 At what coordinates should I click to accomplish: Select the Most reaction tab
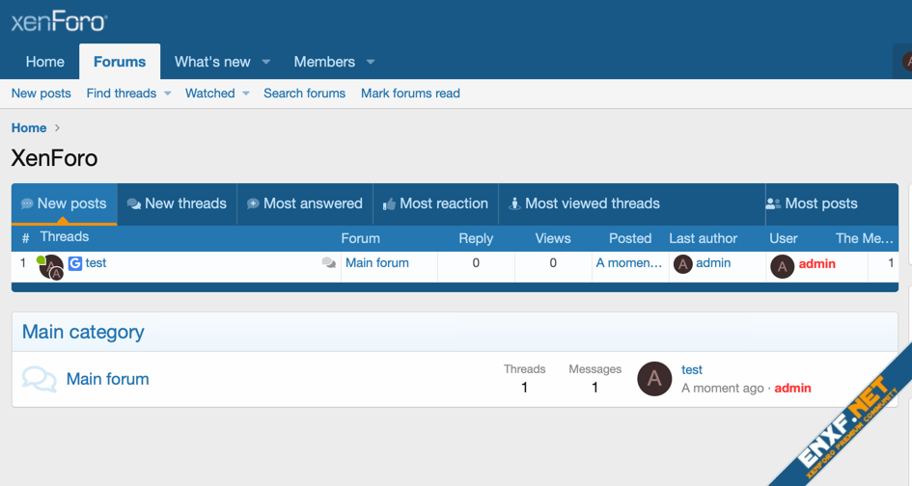click(x=435, y=203)
